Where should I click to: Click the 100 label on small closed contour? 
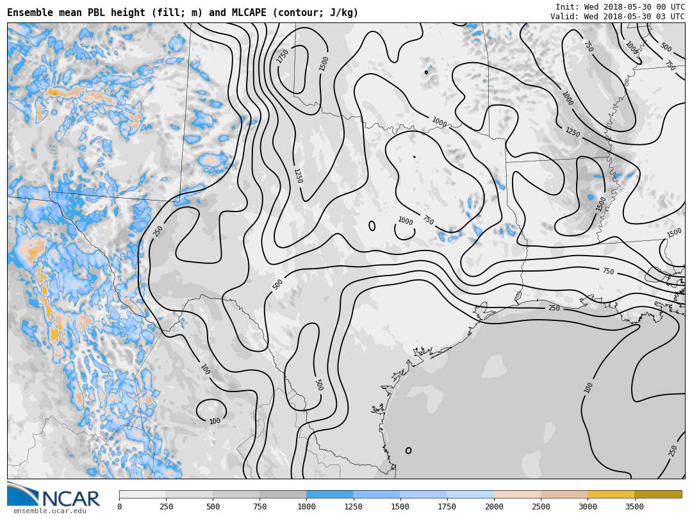pos(215,421)
